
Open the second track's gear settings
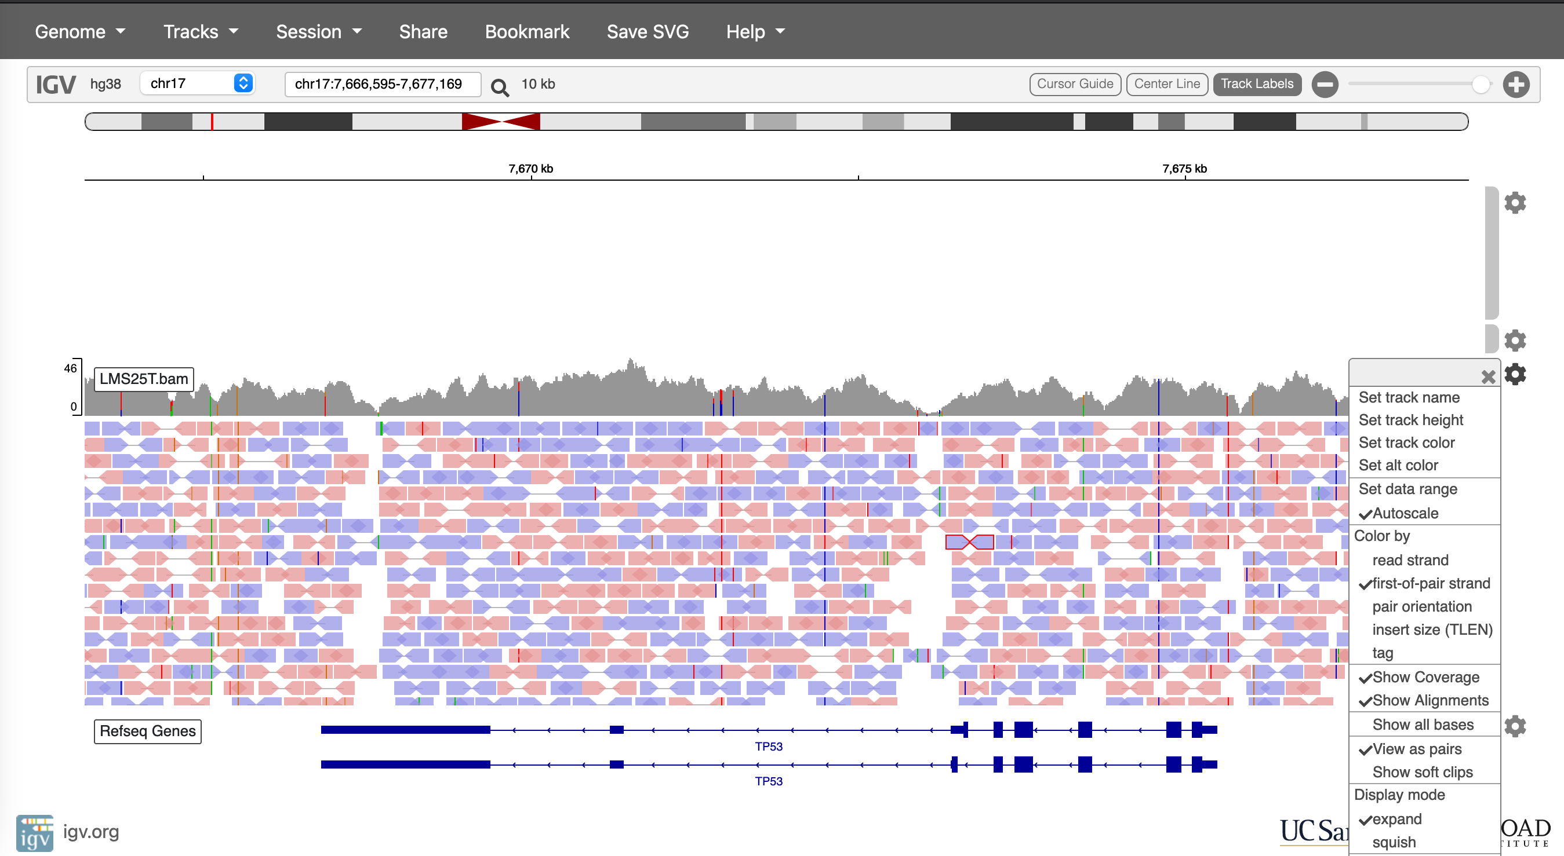pyautogui.click(x=1514, y=341)
